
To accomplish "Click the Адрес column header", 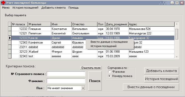I will 151,24.
